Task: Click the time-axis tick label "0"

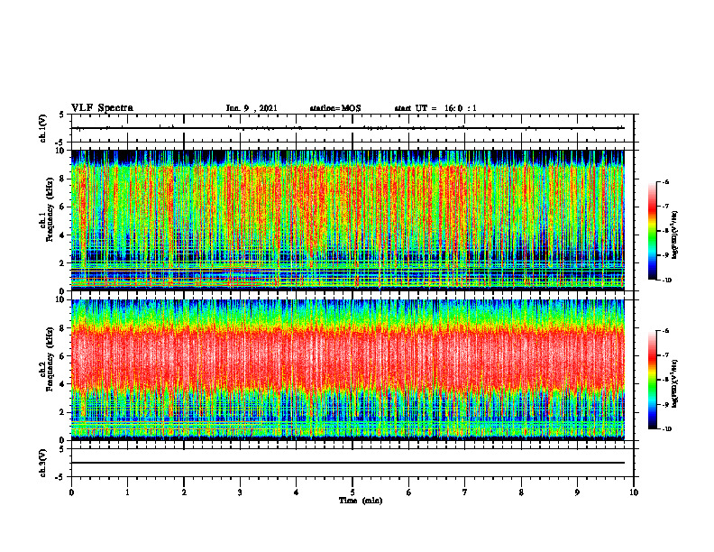Action: pyautogui.click(x=71, y=492)
